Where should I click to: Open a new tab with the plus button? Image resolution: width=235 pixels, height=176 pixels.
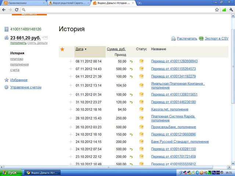(x=139, y=3)
